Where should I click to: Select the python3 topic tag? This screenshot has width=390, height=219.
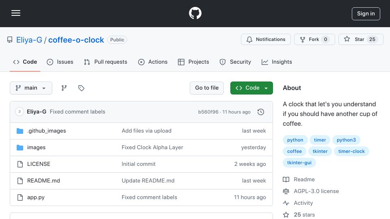click(x=346, y=140)
